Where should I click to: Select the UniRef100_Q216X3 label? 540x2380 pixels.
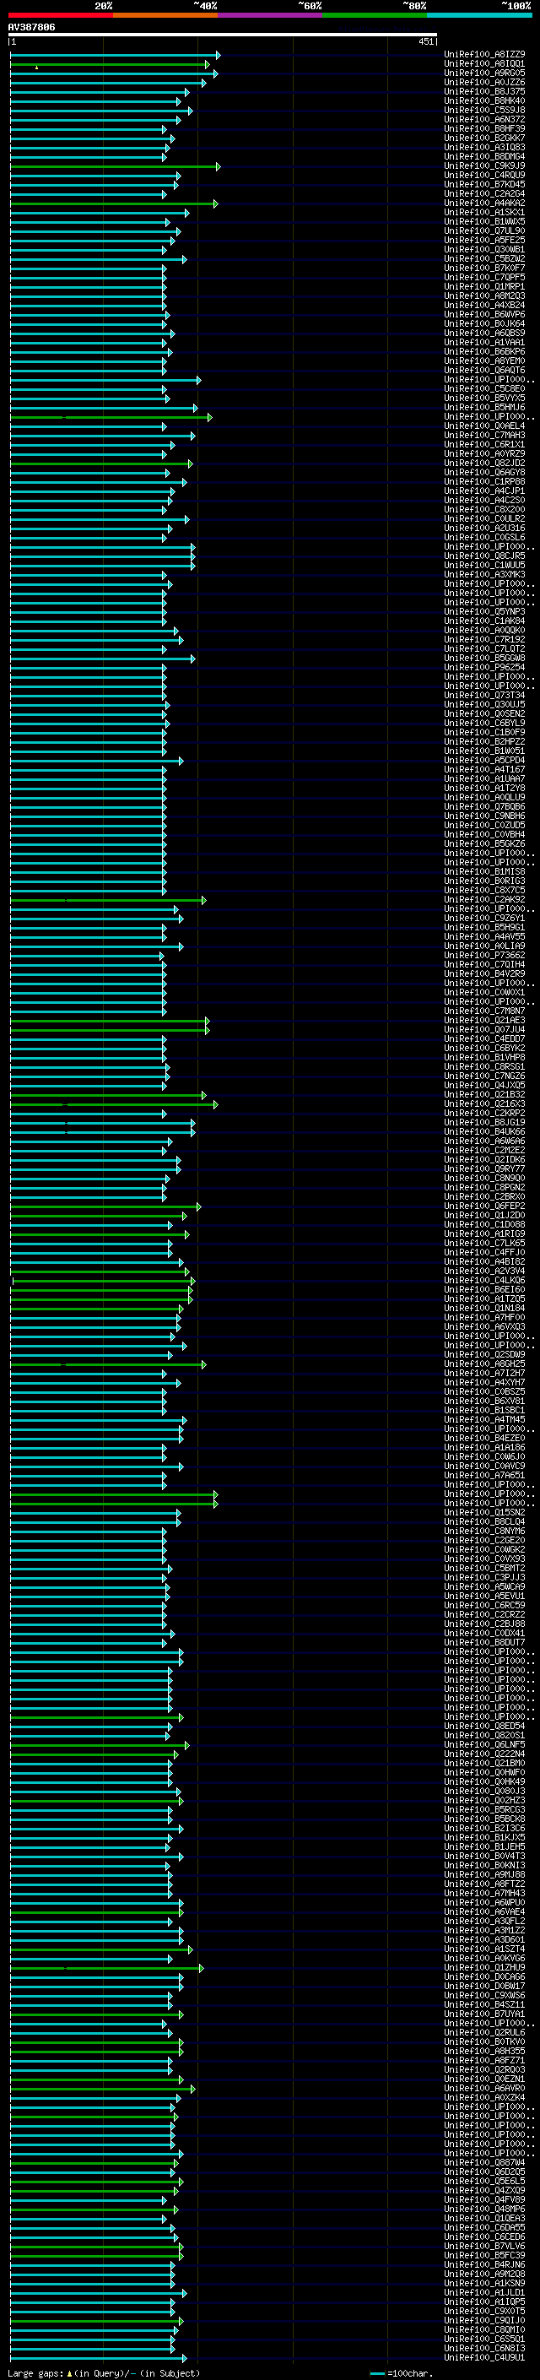(x=484, y=1104)
